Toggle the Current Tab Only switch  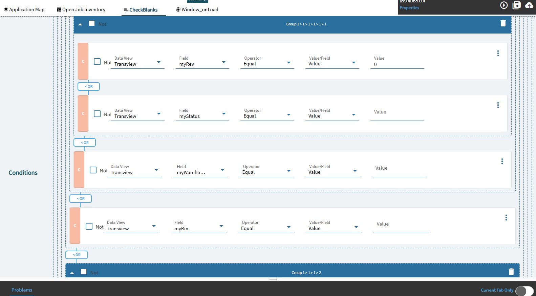524,291
